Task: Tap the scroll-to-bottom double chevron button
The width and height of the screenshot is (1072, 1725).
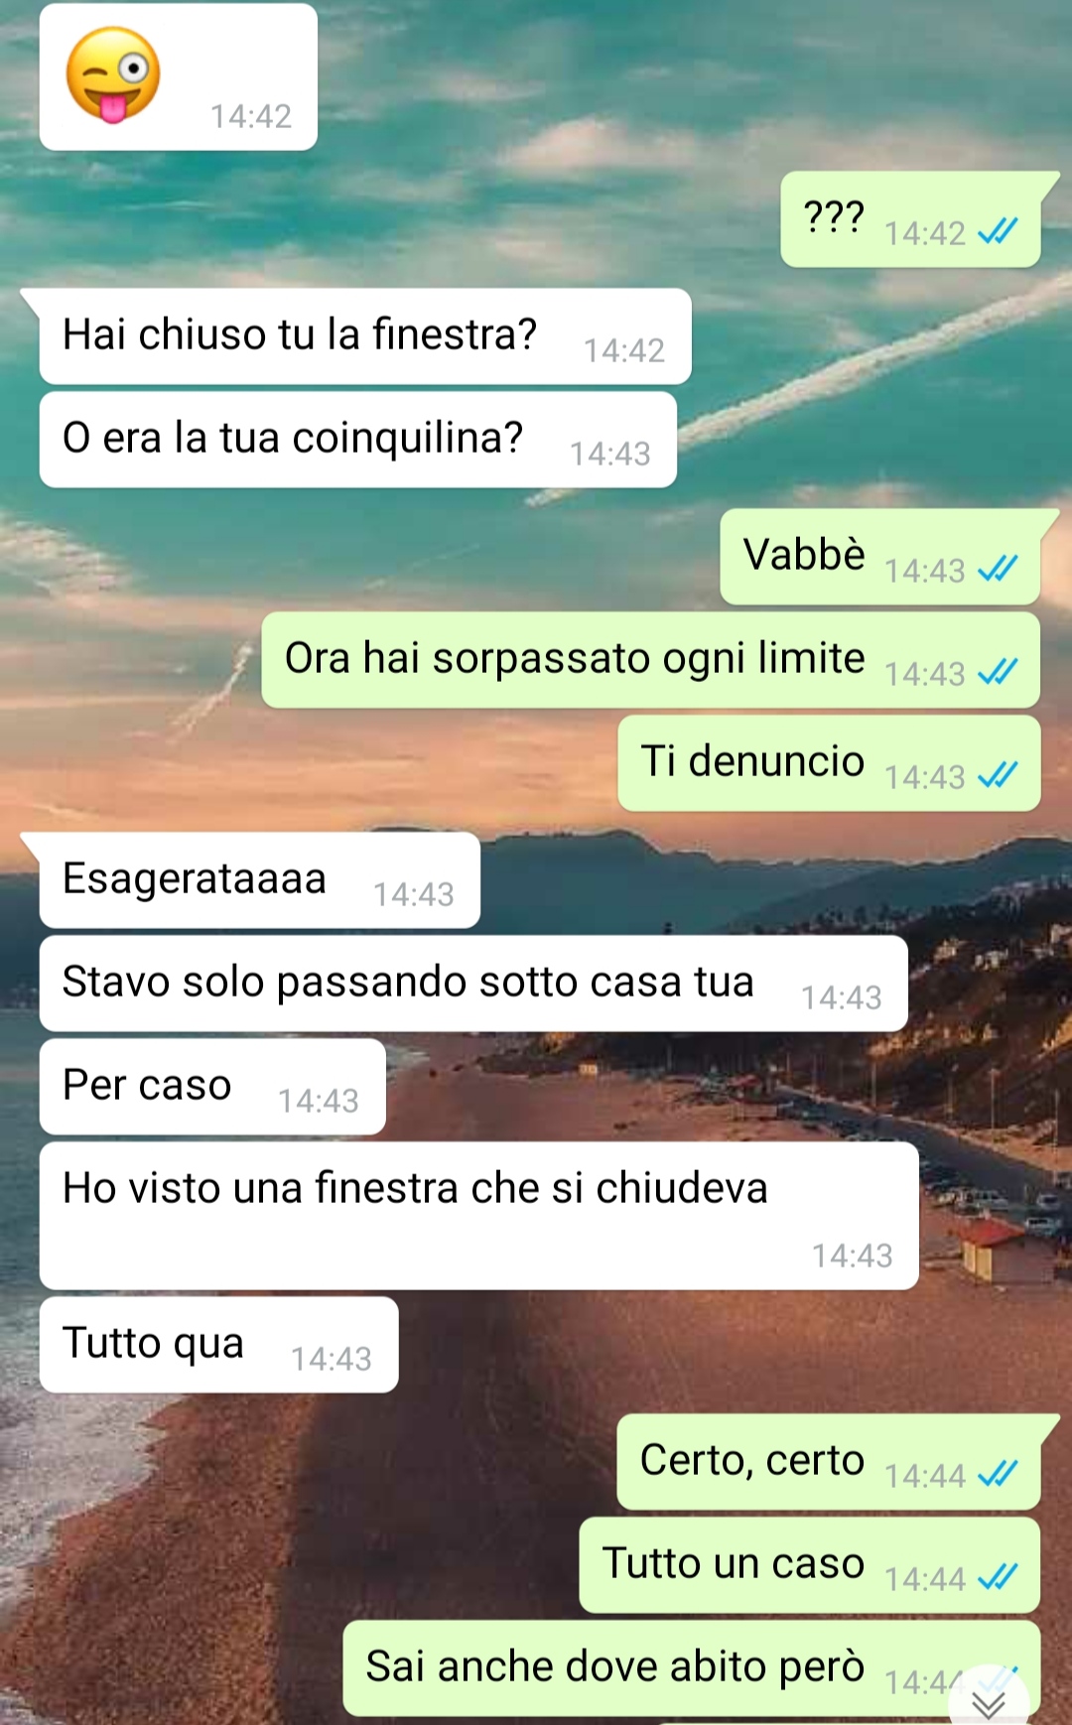Action: 989,1701
